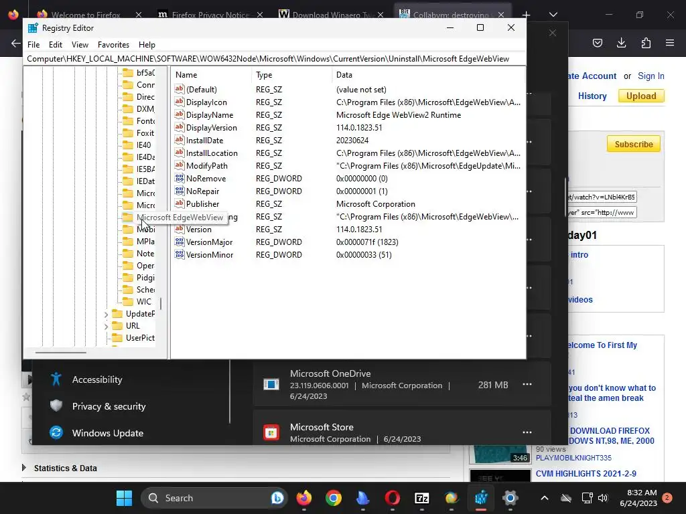Select the NoRepair DWORD value icon
686x514 pixels.
tap(179, 191)
